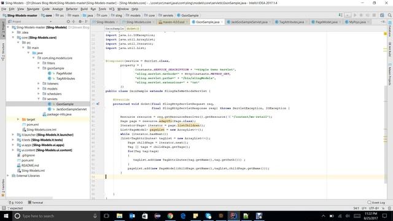Collapse the core [Sling-Models.core] module
This screenshot has height=221, width=393.
click(13, 37)
